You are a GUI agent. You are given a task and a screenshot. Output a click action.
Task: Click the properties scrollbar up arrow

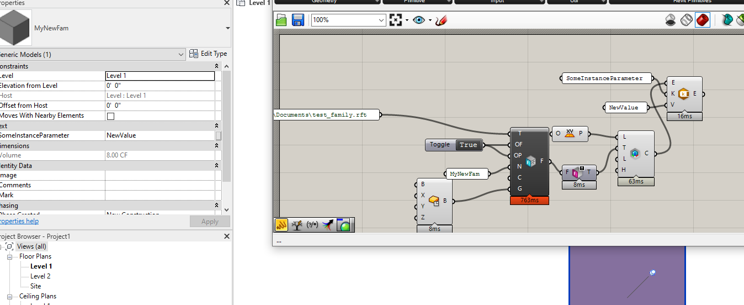[x=226, y=66]
